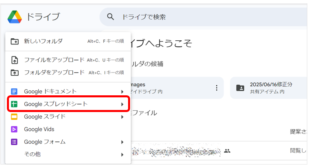Select Google フォーム menu item

(x=68, y=142)
